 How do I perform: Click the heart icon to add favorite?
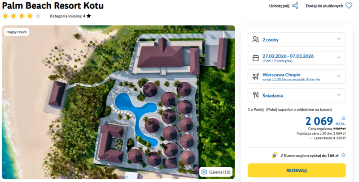[x=349, y=6]
